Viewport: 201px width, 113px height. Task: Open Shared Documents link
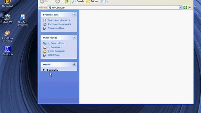pos(56,51)
